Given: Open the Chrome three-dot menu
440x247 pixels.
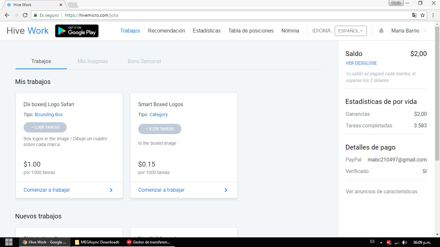Looking at the screenshot, I should [433, 15].
